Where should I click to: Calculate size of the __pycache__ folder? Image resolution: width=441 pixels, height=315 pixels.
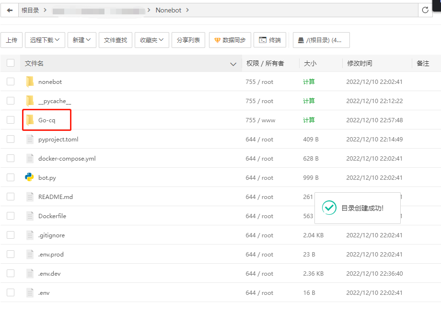coord(309,101)
